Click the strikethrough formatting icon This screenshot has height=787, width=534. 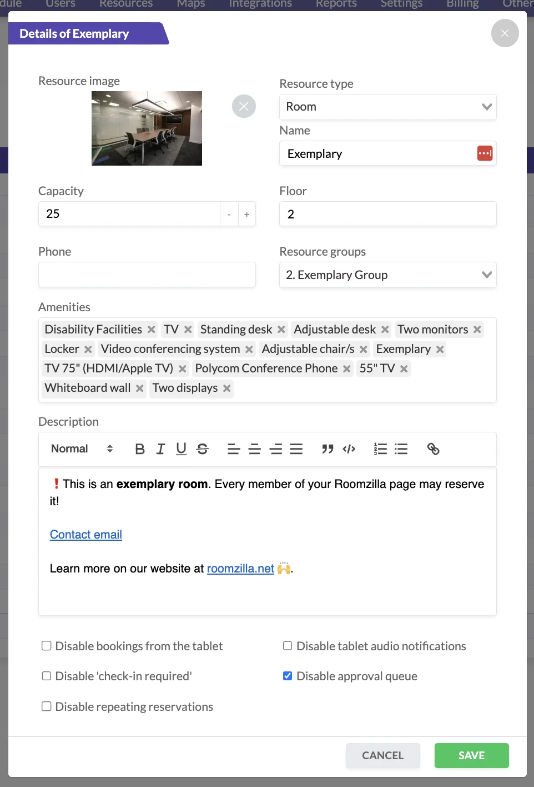tap(203, 449)
